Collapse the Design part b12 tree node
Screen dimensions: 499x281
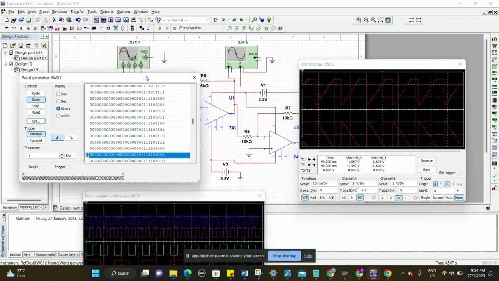5,52
